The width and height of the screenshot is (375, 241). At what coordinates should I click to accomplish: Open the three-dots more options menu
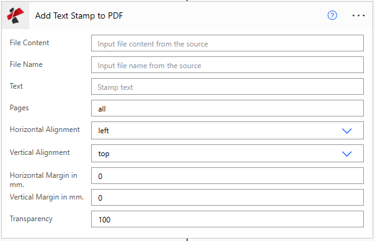pyautogui.click(x=358, y=15)
